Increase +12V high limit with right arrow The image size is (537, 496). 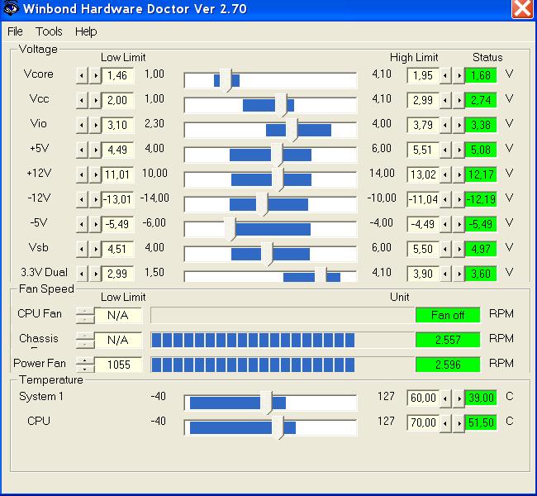coord(459,174)
